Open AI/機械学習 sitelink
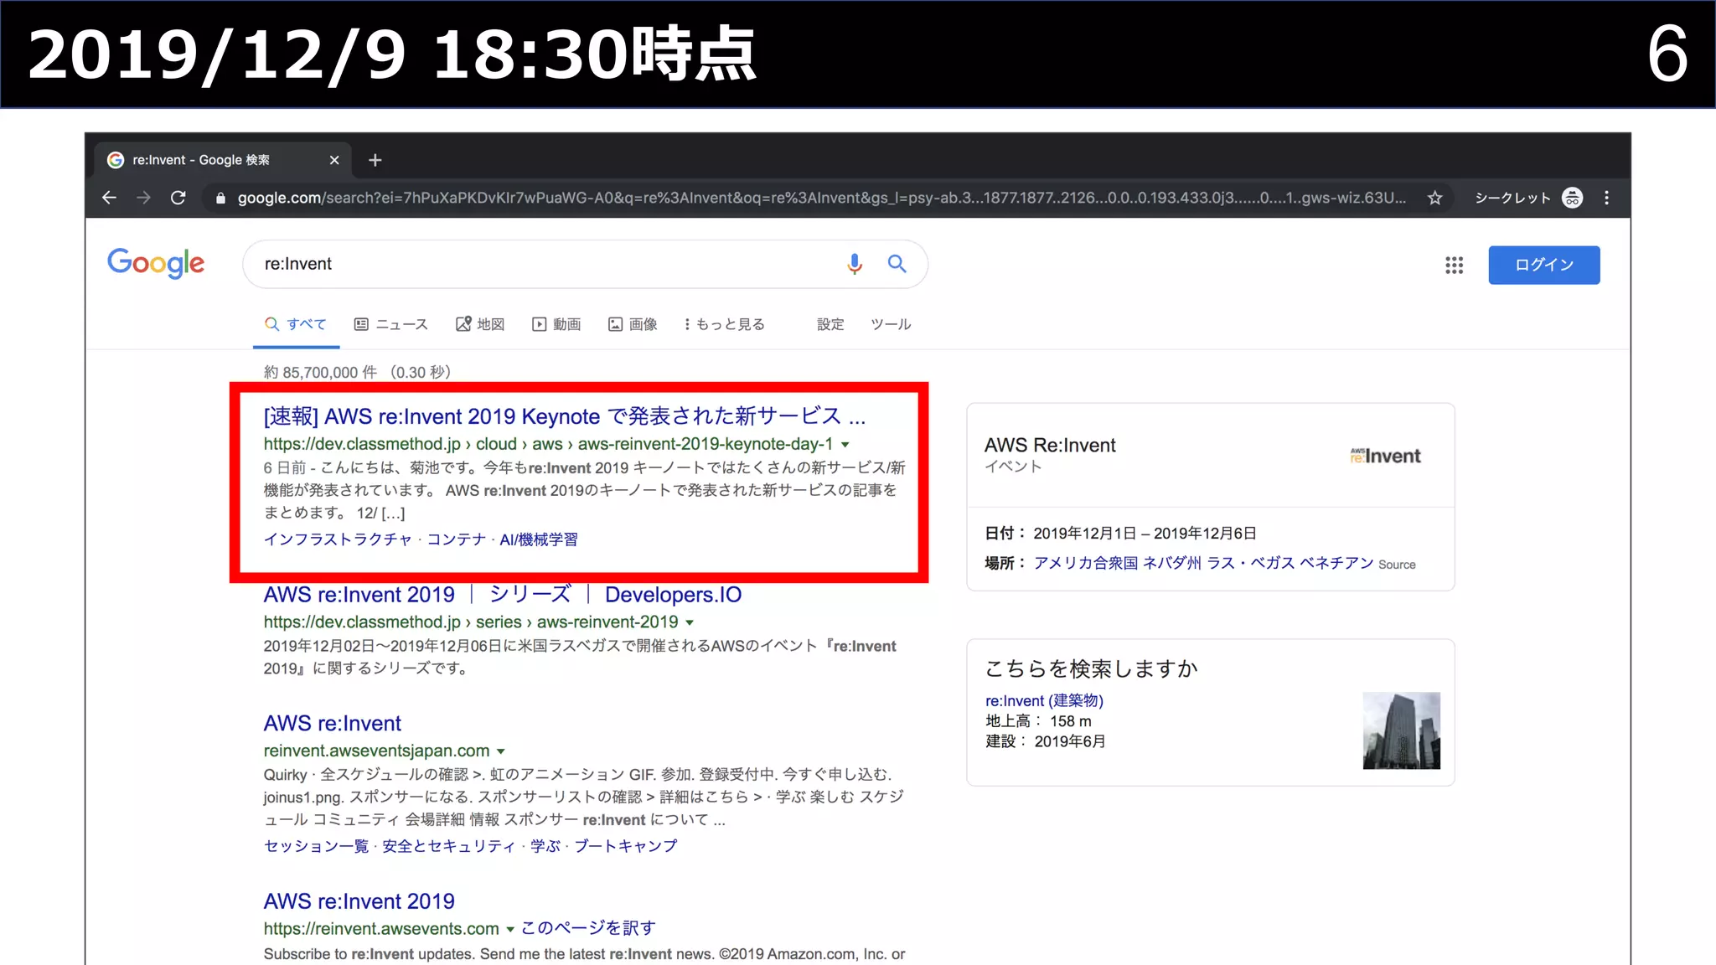 pyautogui.click(x=539, y=539)
